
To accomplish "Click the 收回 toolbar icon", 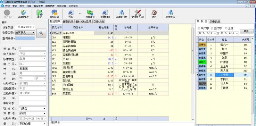I will coord(154,13).
